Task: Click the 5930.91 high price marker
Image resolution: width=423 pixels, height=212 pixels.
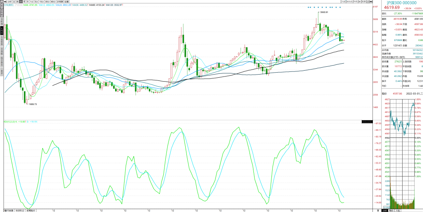Action: 324,12
